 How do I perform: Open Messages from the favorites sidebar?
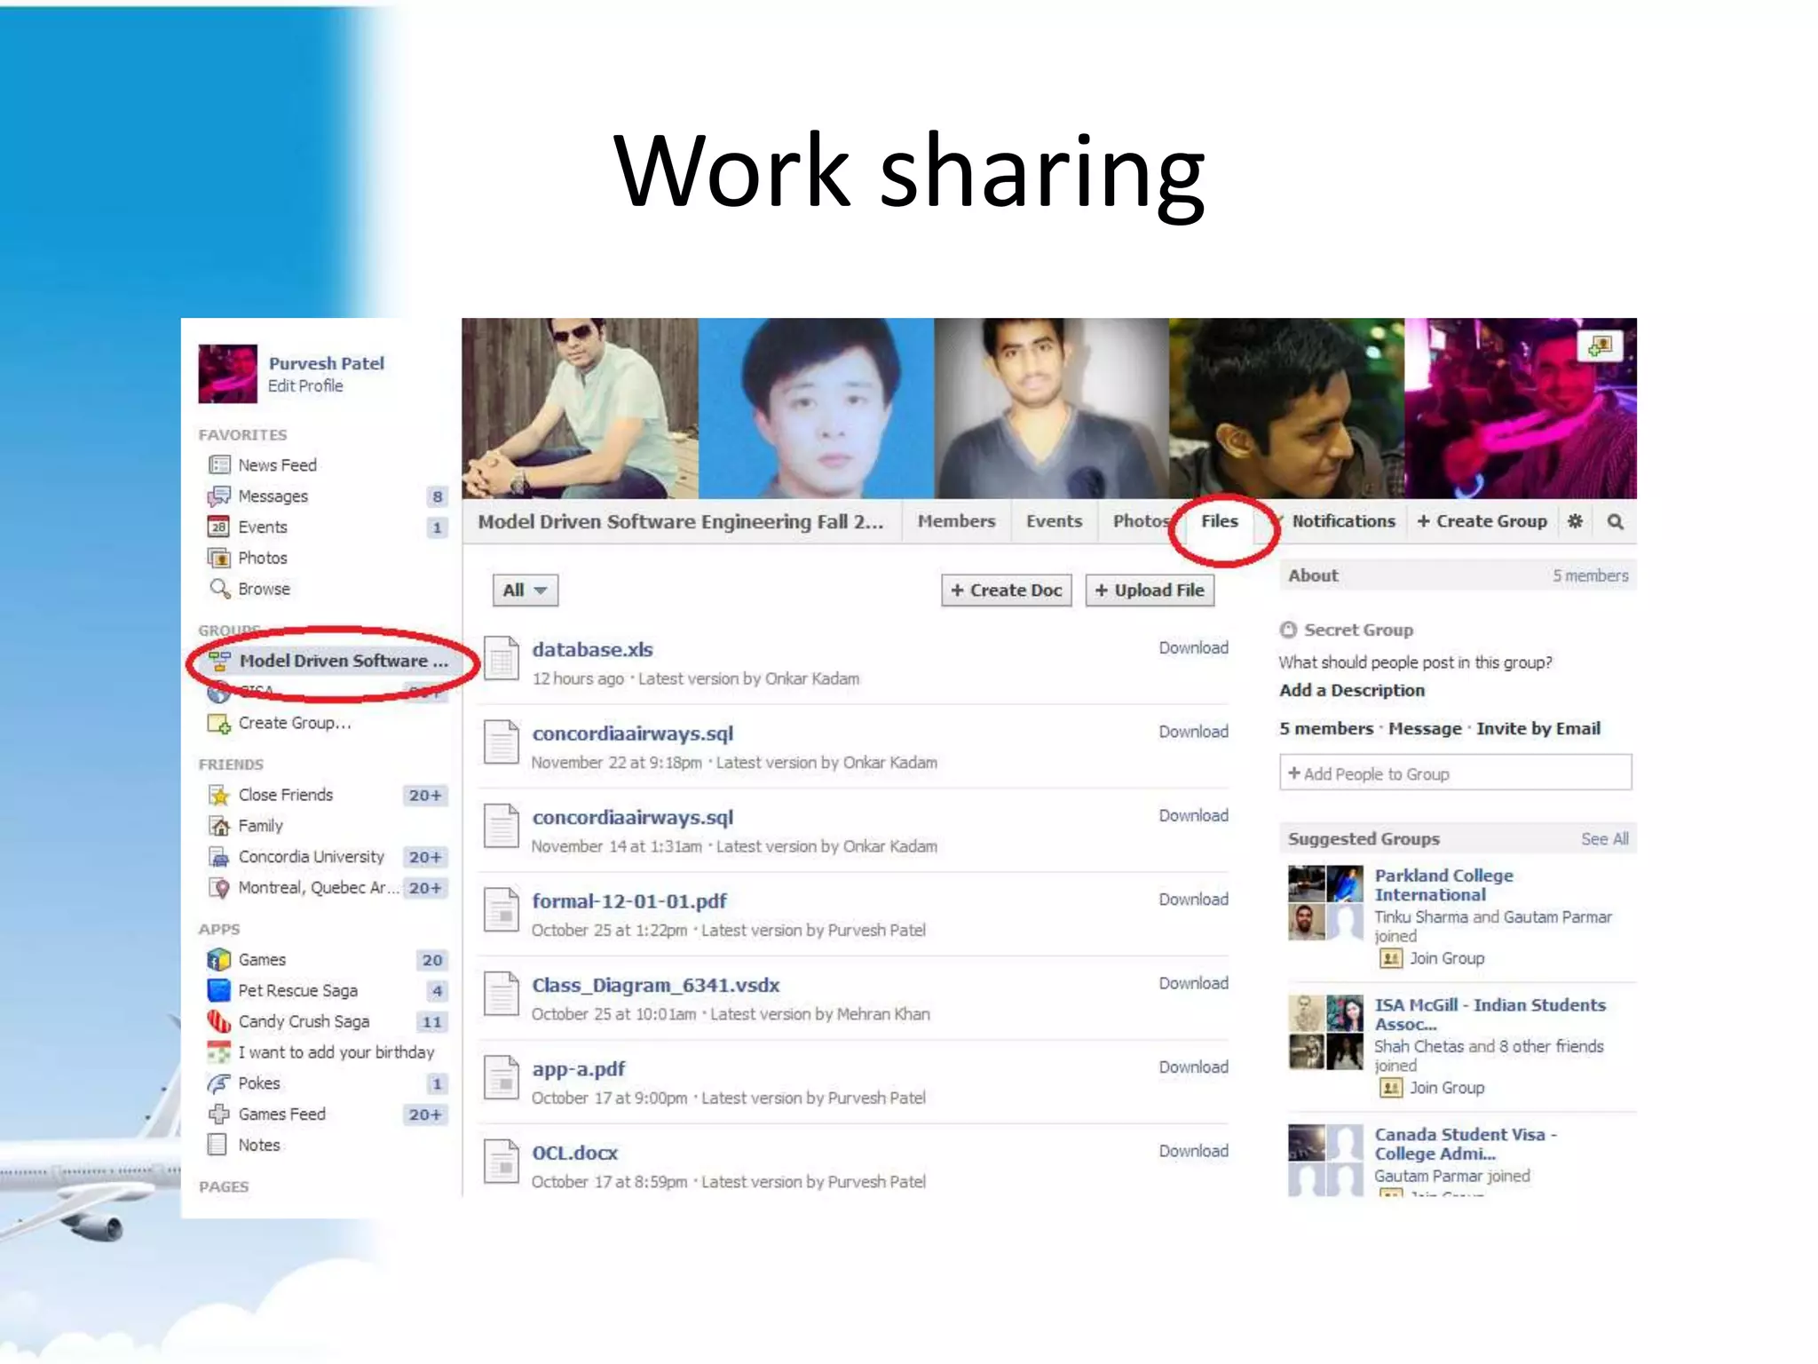pos(273,496)
